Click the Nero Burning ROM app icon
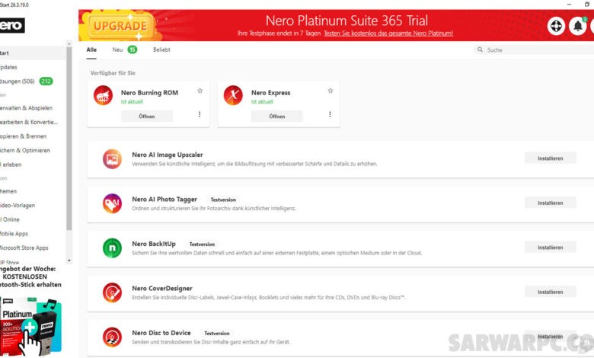The height and width of the screenshot is (358, 594). [103, 95]
